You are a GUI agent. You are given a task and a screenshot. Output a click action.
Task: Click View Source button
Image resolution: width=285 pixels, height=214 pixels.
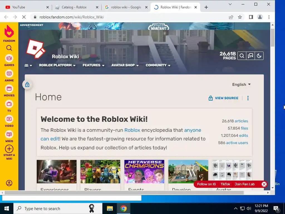pyautogui.click(x=223, y=98)
